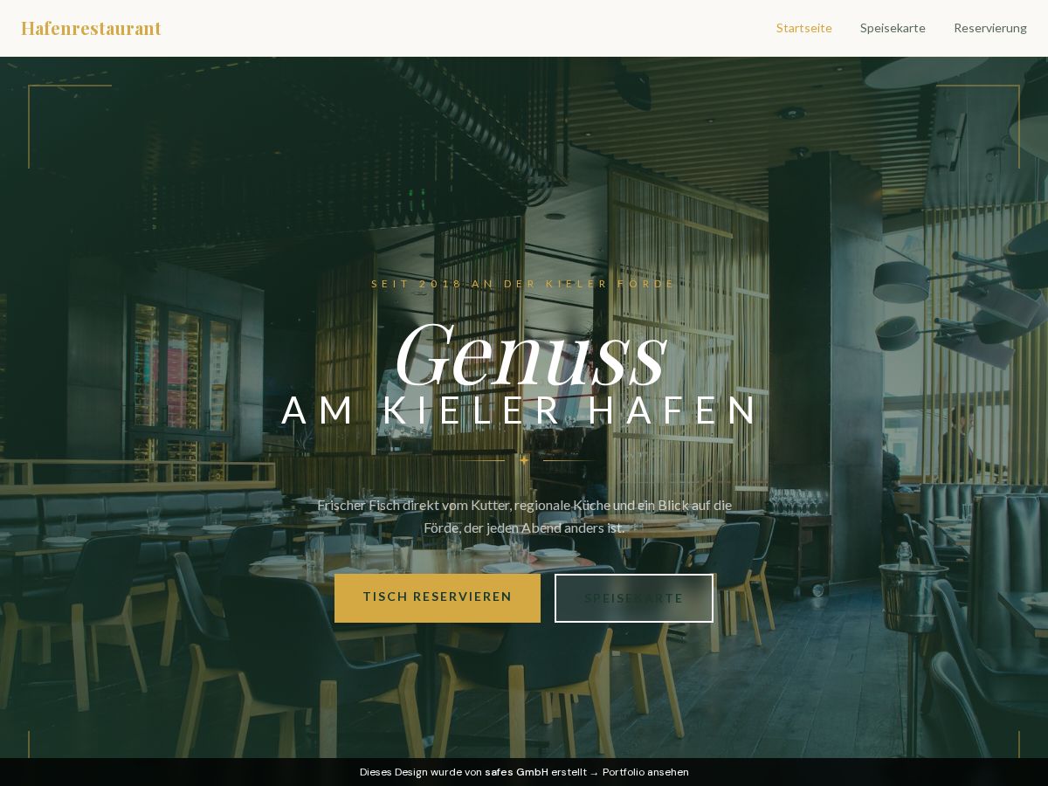The width and height of the screenshot is (1048, 786).
Task: Go to Speisekarte in top navigation
Action: (x=893, y=28)
